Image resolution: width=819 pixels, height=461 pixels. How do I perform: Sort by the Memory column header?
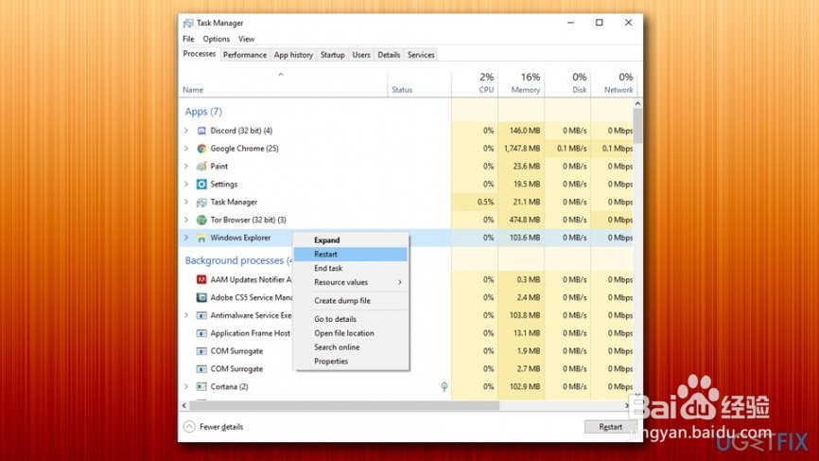click(521, 83)
